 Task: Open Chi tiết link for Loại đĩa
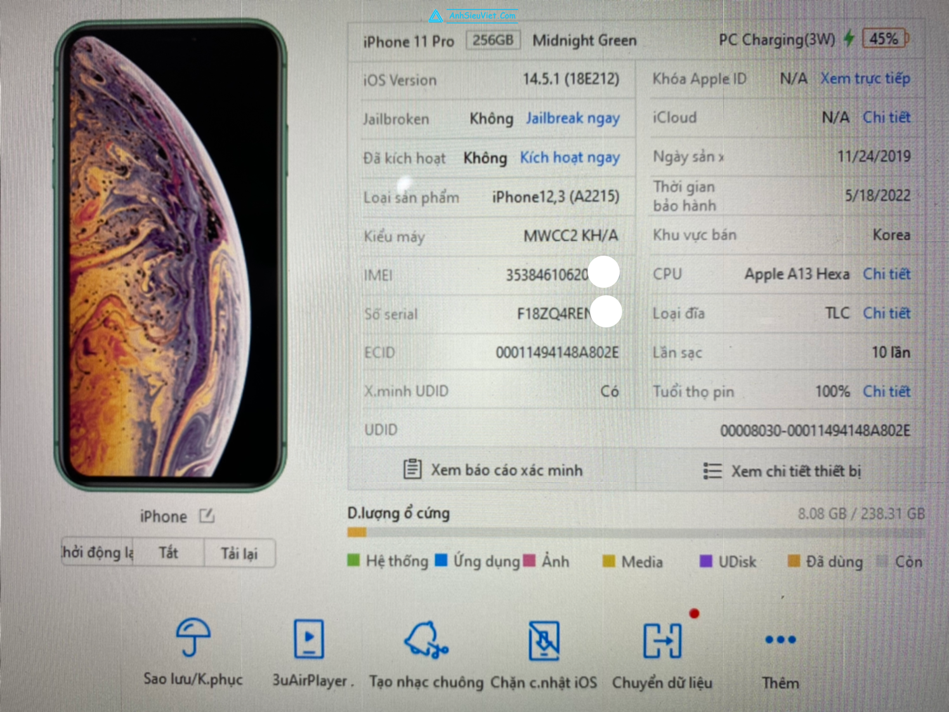(x=886, y=313)
